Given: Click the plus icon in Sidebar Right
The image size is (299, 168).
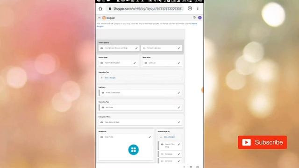Looking at the screenshot, I should click(161, 137).
